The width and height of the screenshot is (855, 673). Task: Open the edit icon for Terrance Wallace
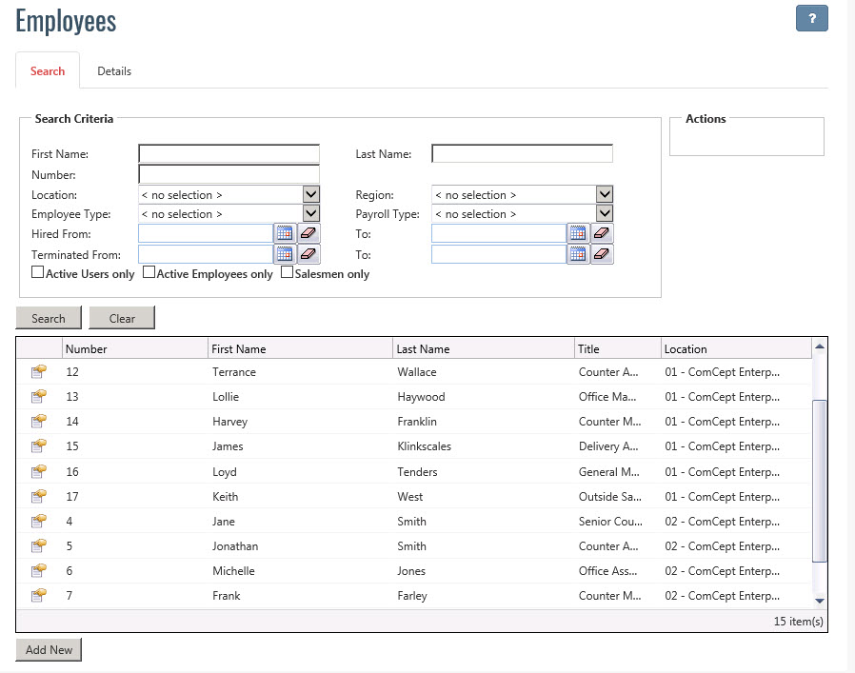[x=39, y=372]
